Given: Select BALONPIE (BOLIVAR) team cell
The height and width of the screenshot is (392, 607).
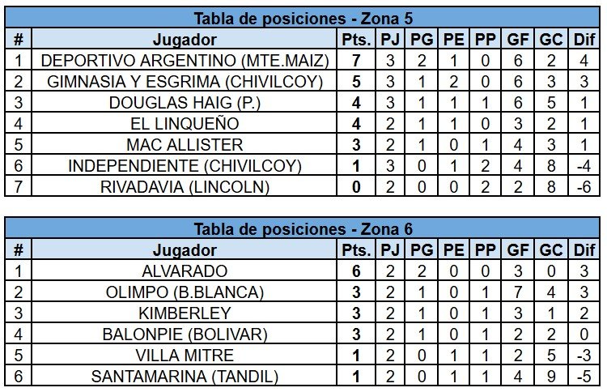Looking at the screenshot, I should [185, 334].
